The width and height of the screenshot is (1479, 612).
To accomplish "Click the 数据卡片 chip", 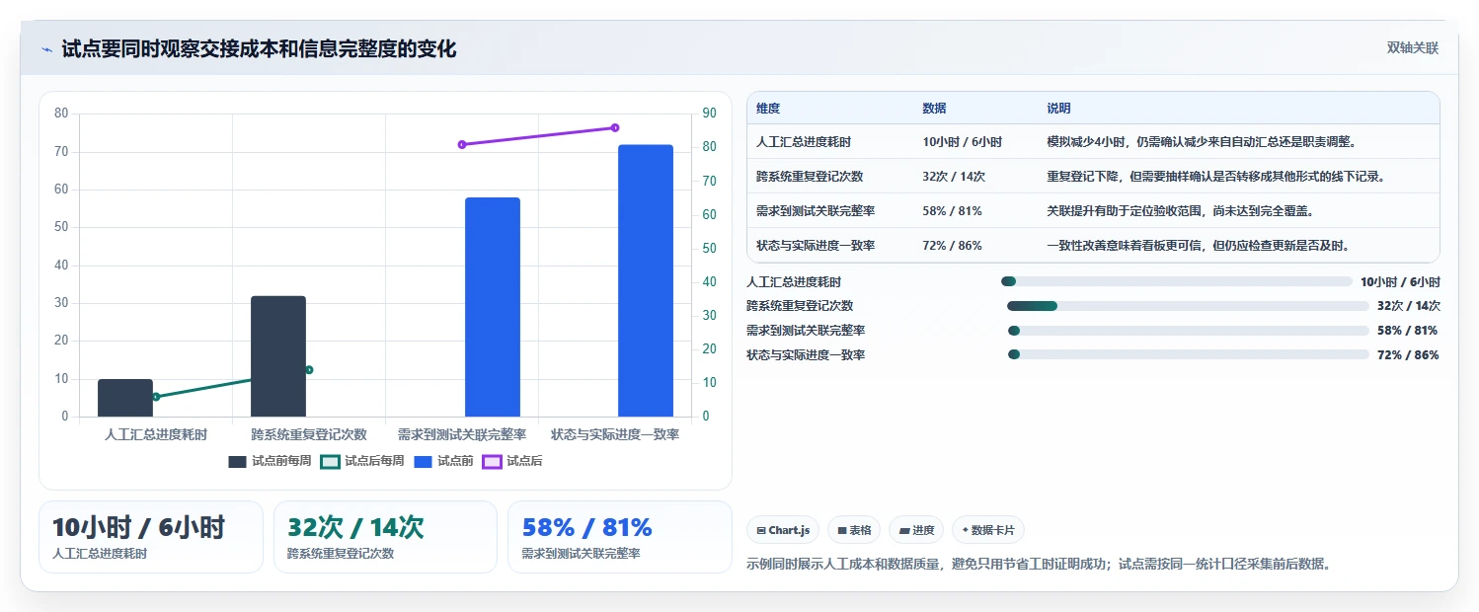I will (x=989, y=530).
